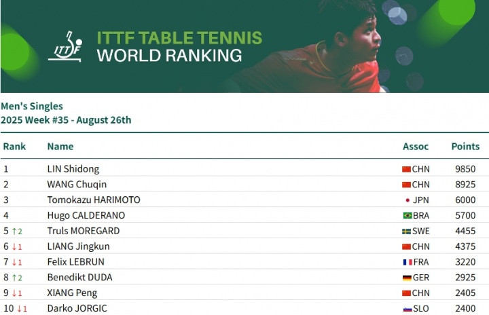This screenshot has height=315, width=489.
Task: Click the Brazil flag for Hugo CALDERANO
Action: pyautogui.click(x=407, y=216)
